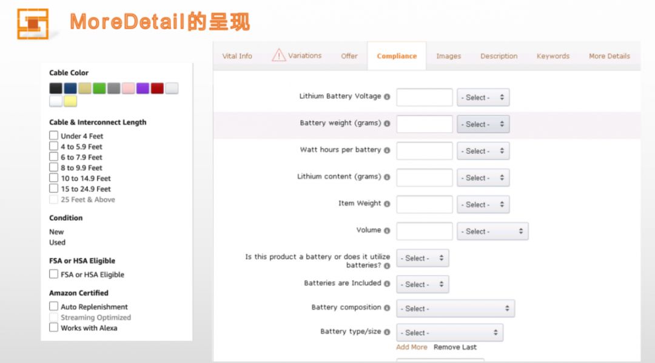Go to the More Details tab
Screen dimensions: 655x363
pos(609,56)
